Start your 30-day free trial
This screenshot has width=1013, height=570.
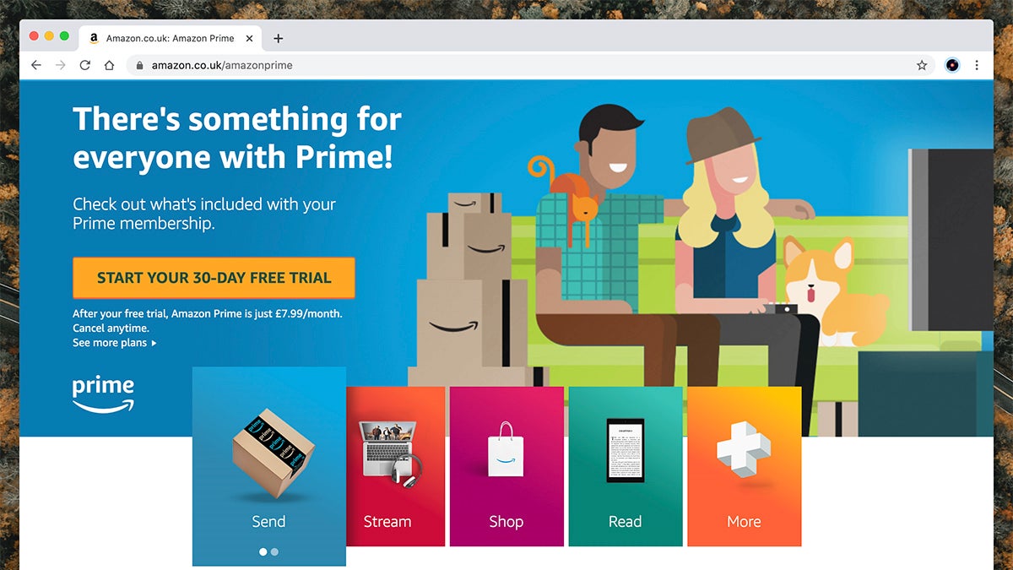pyautogui.click(x=214, y=278)
